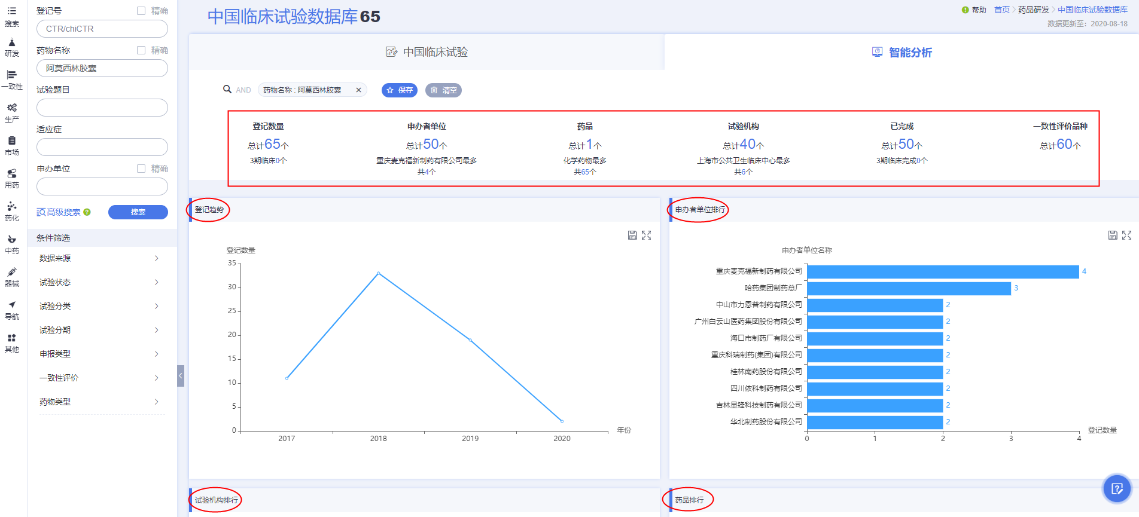Expand the 试验状态 filter
This screenshot has height=517, width=1139.
pyautogui.click(x=99, y=282)
